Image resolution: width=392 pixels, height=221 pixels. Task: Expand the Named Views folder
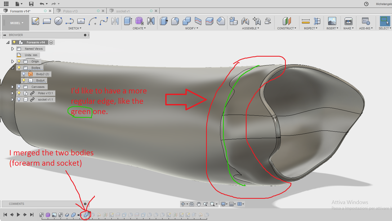(x=12, y=48)
